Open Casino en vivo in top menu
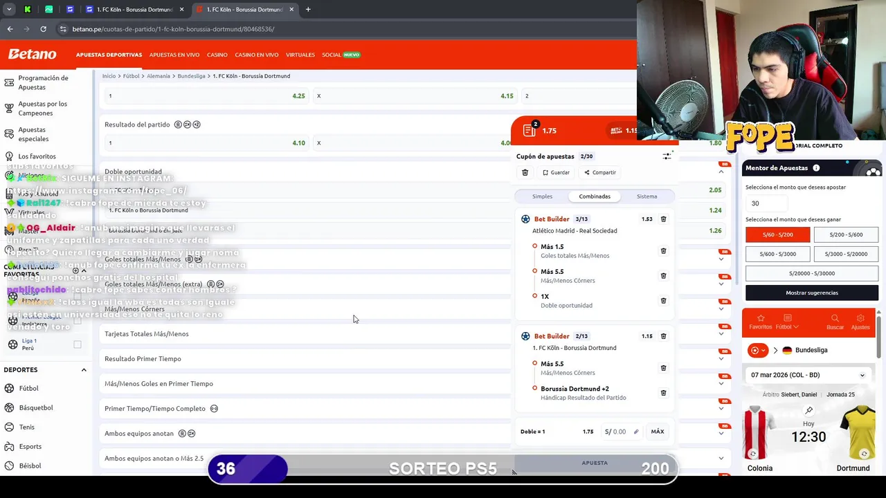 [x=257, y=55]
